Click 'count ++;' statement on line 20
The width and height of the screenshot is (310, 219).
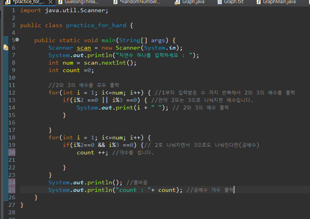click(92, 152)
